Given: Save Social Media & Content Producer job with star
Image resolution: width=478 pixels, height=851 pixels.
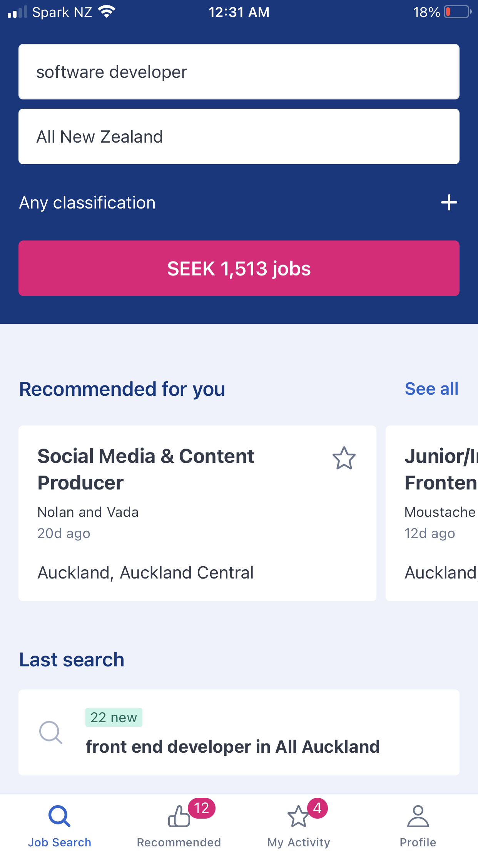Looking at the screenshot, I should click(344, 458).
